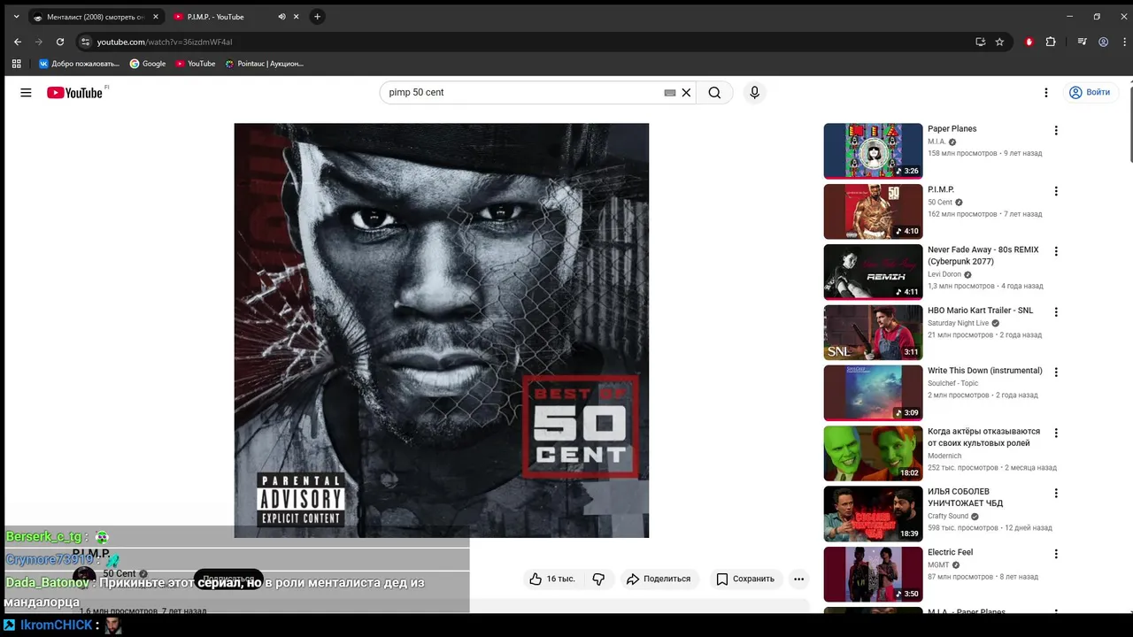Close the Менталист (2008) tab
The height and width of the screenshot is (637, 1133).
pyautogui.click(x=156, y=17)
